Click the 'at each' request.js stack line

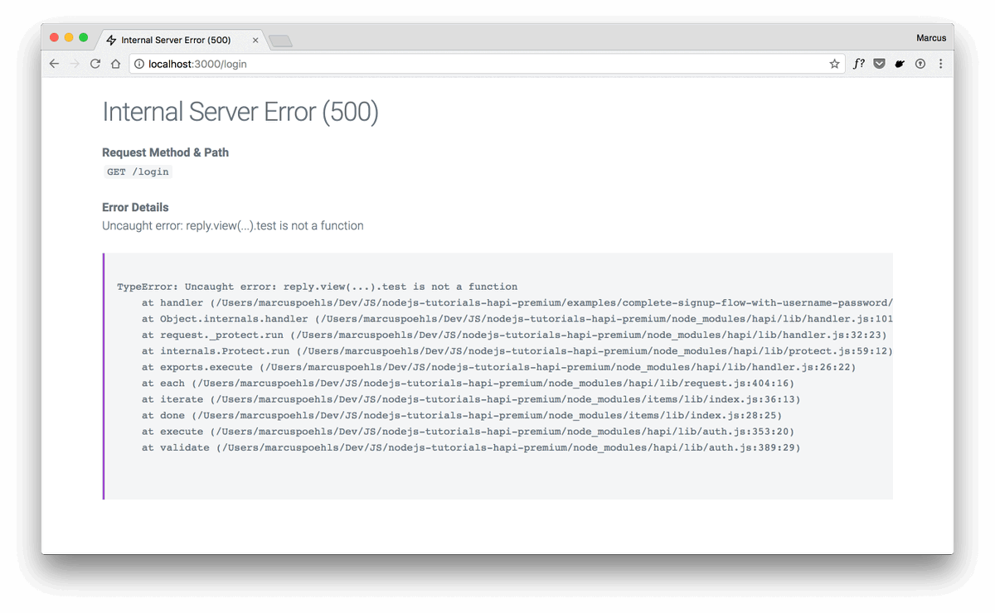(468, 384)
